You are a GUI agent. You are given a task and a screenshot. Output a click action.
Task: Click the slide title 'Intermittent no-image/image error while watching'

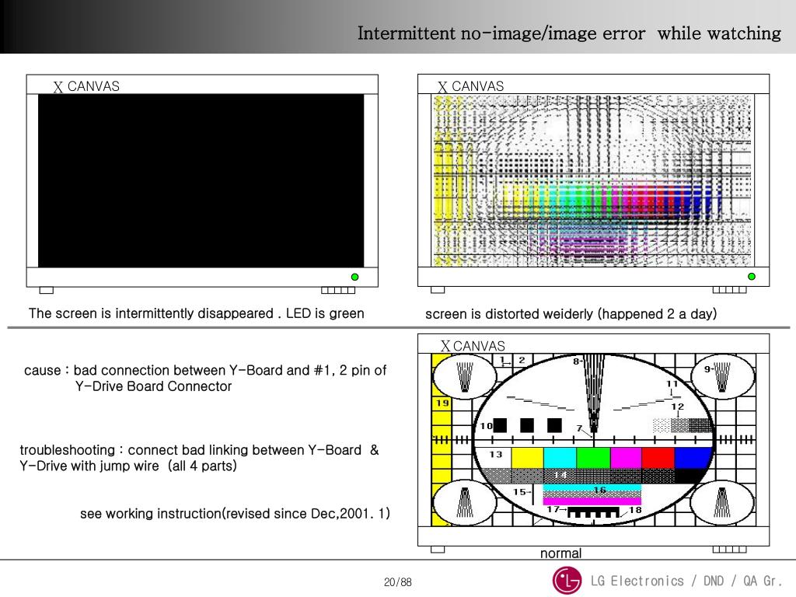click(x=569, y=33)
